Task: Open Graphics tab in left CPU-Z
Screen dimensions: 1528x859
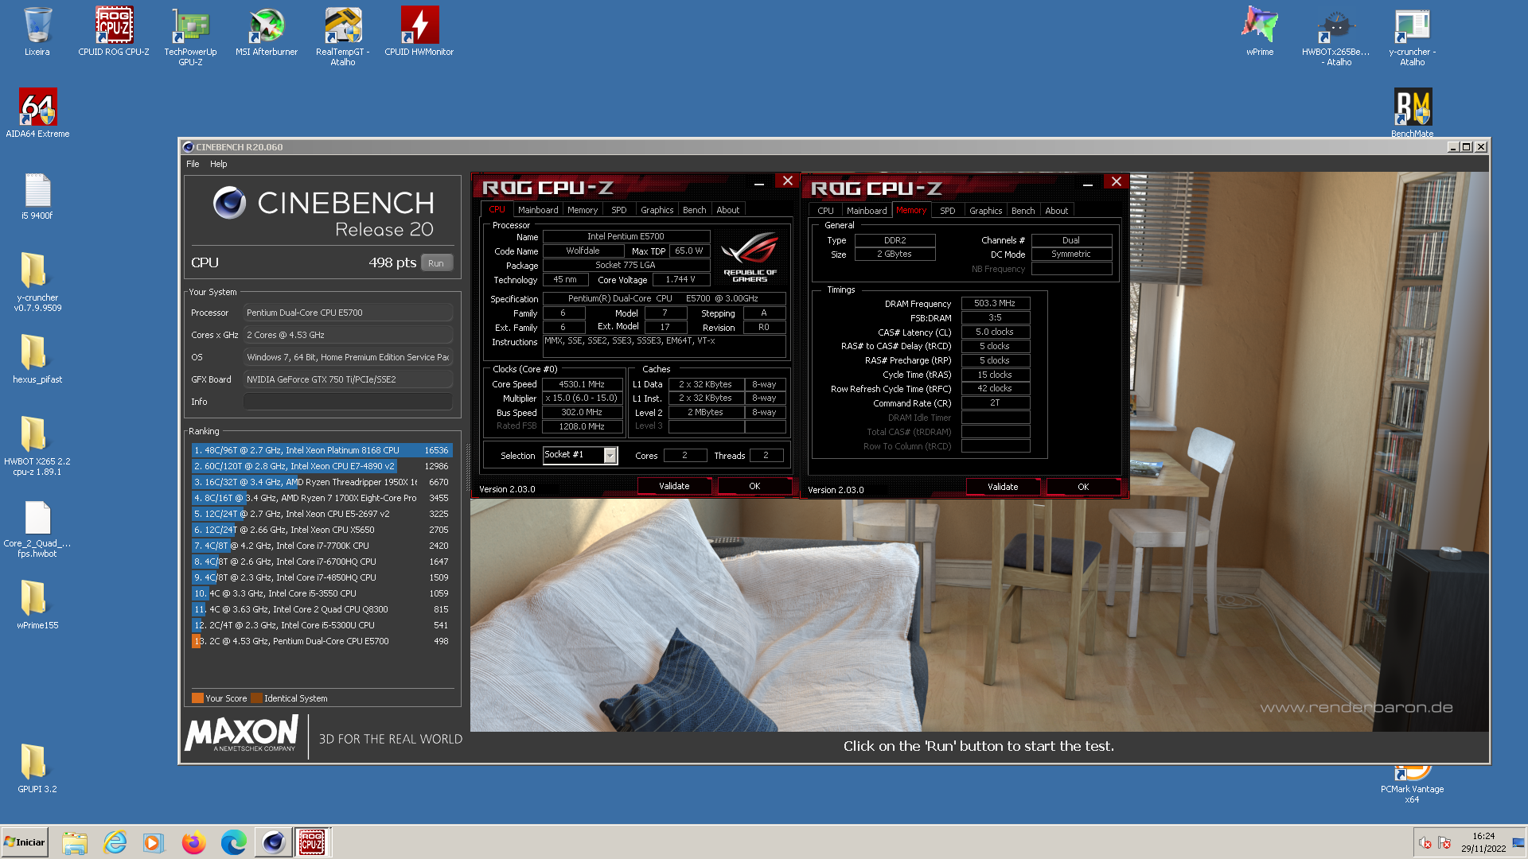Action: 657,210
